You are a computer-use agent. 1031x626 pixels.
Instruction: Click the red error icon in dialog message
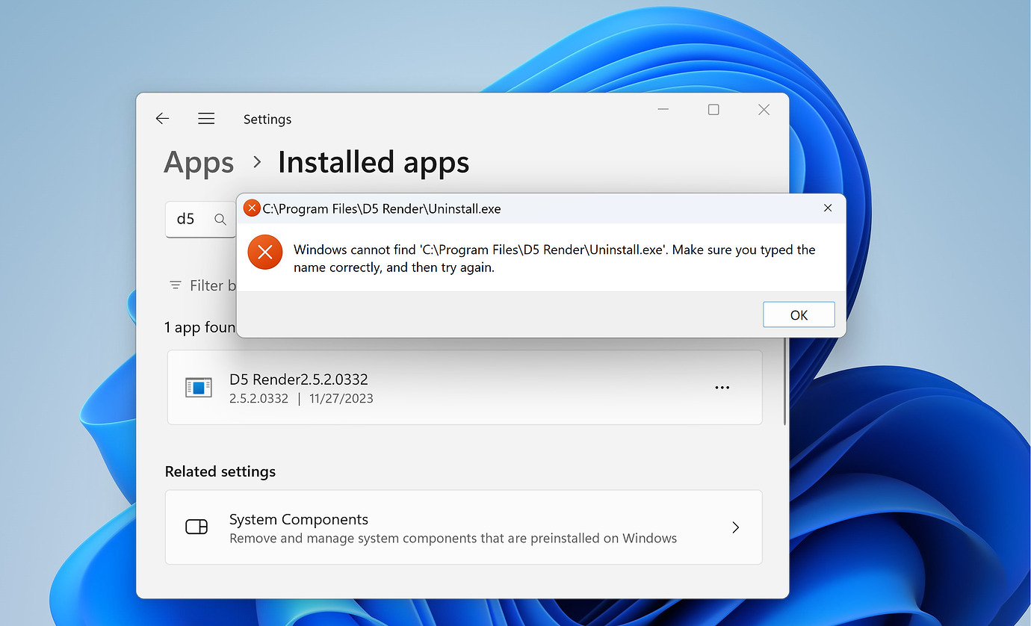tap(264, 252)
